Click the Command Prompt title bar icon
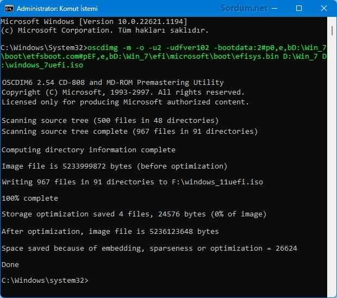Image resolution: width=337 pixels, height=298 pixels. pos(9,9)
